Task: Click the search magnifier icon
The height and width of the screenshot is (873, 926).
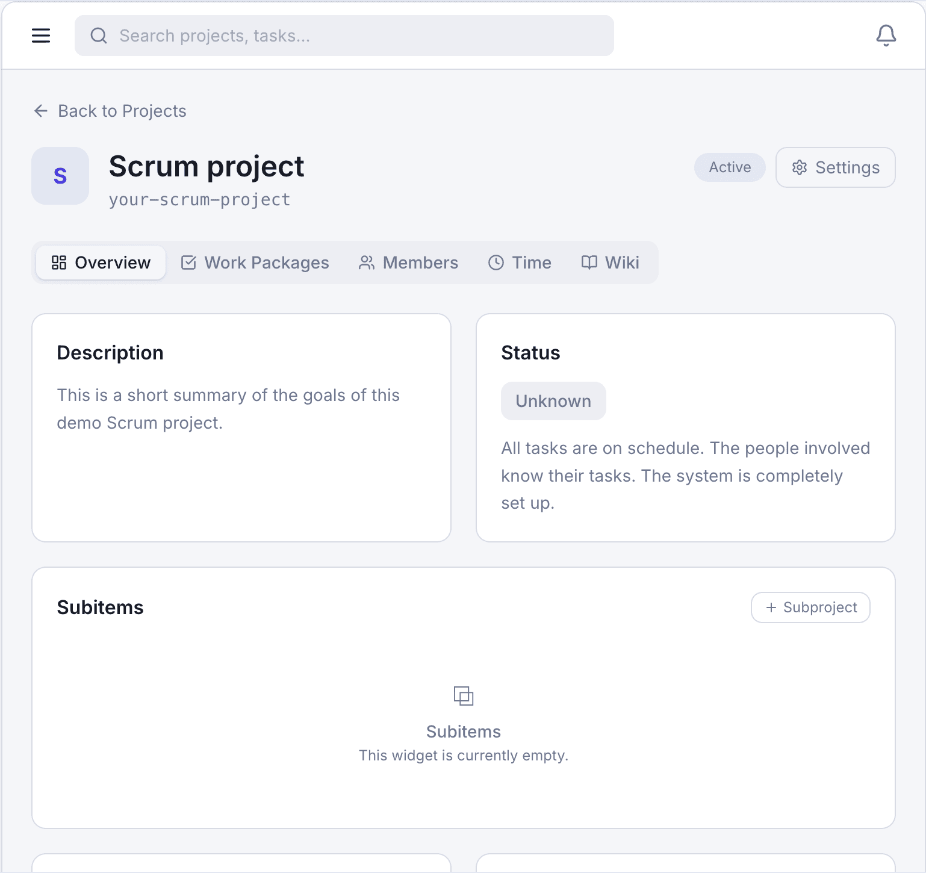Action: 99,36
